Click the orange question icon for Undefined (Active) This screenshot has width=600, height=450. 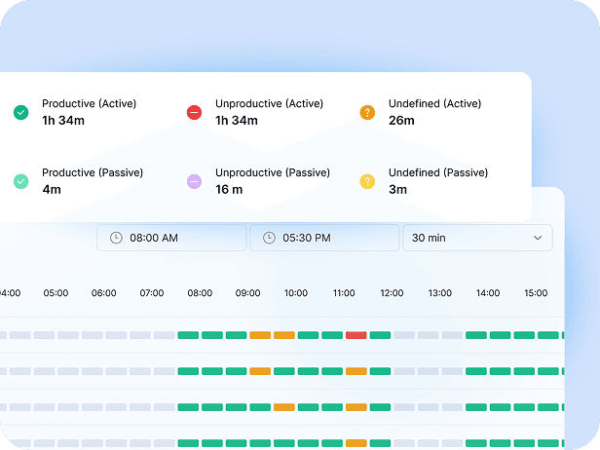367,113
